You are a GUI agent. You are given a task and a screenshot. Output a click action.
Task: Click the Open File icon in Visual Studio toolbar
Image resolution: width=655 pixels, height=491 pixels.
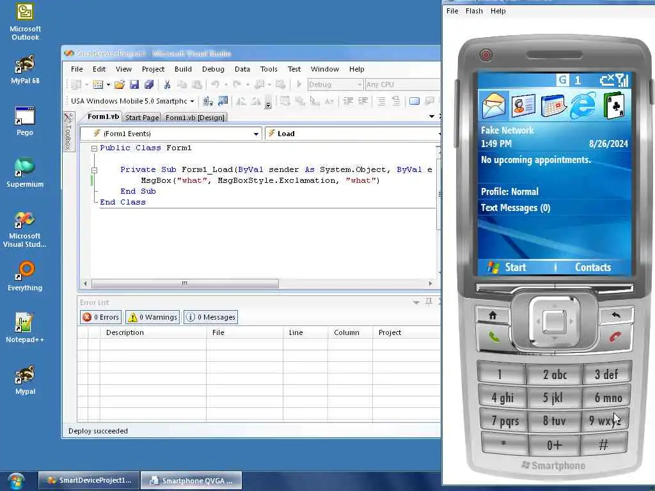120,85
